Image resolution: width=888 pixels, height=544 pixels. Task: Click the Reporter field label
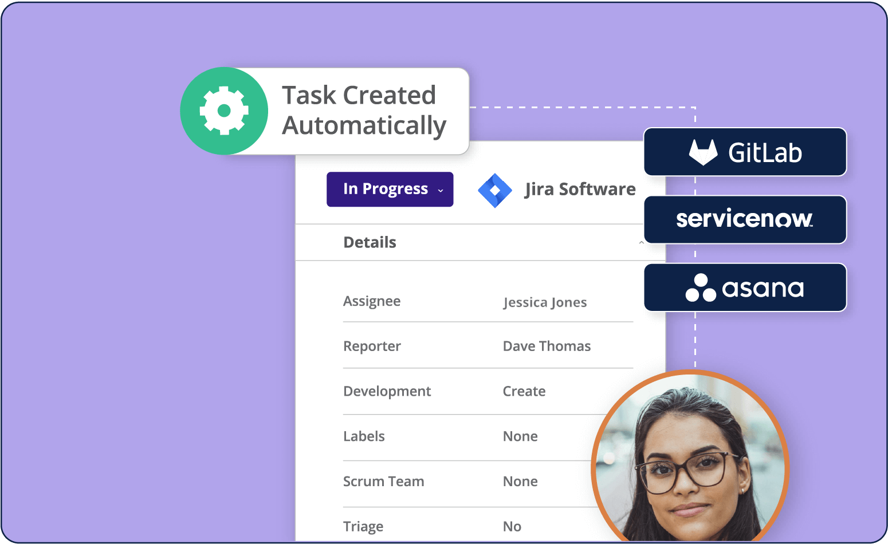[x=372, y=346]
